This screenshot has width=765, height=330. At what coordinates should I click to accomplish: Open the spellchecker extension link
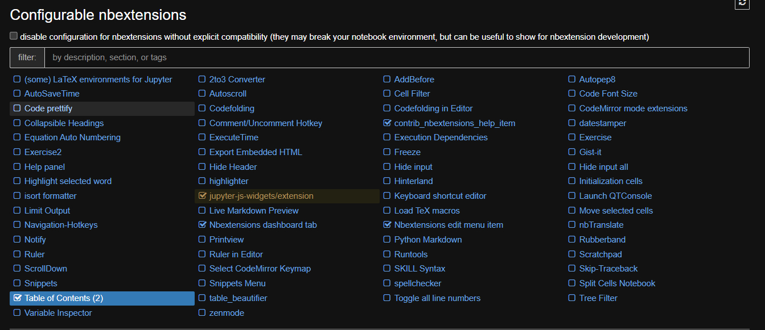point(418,283)
